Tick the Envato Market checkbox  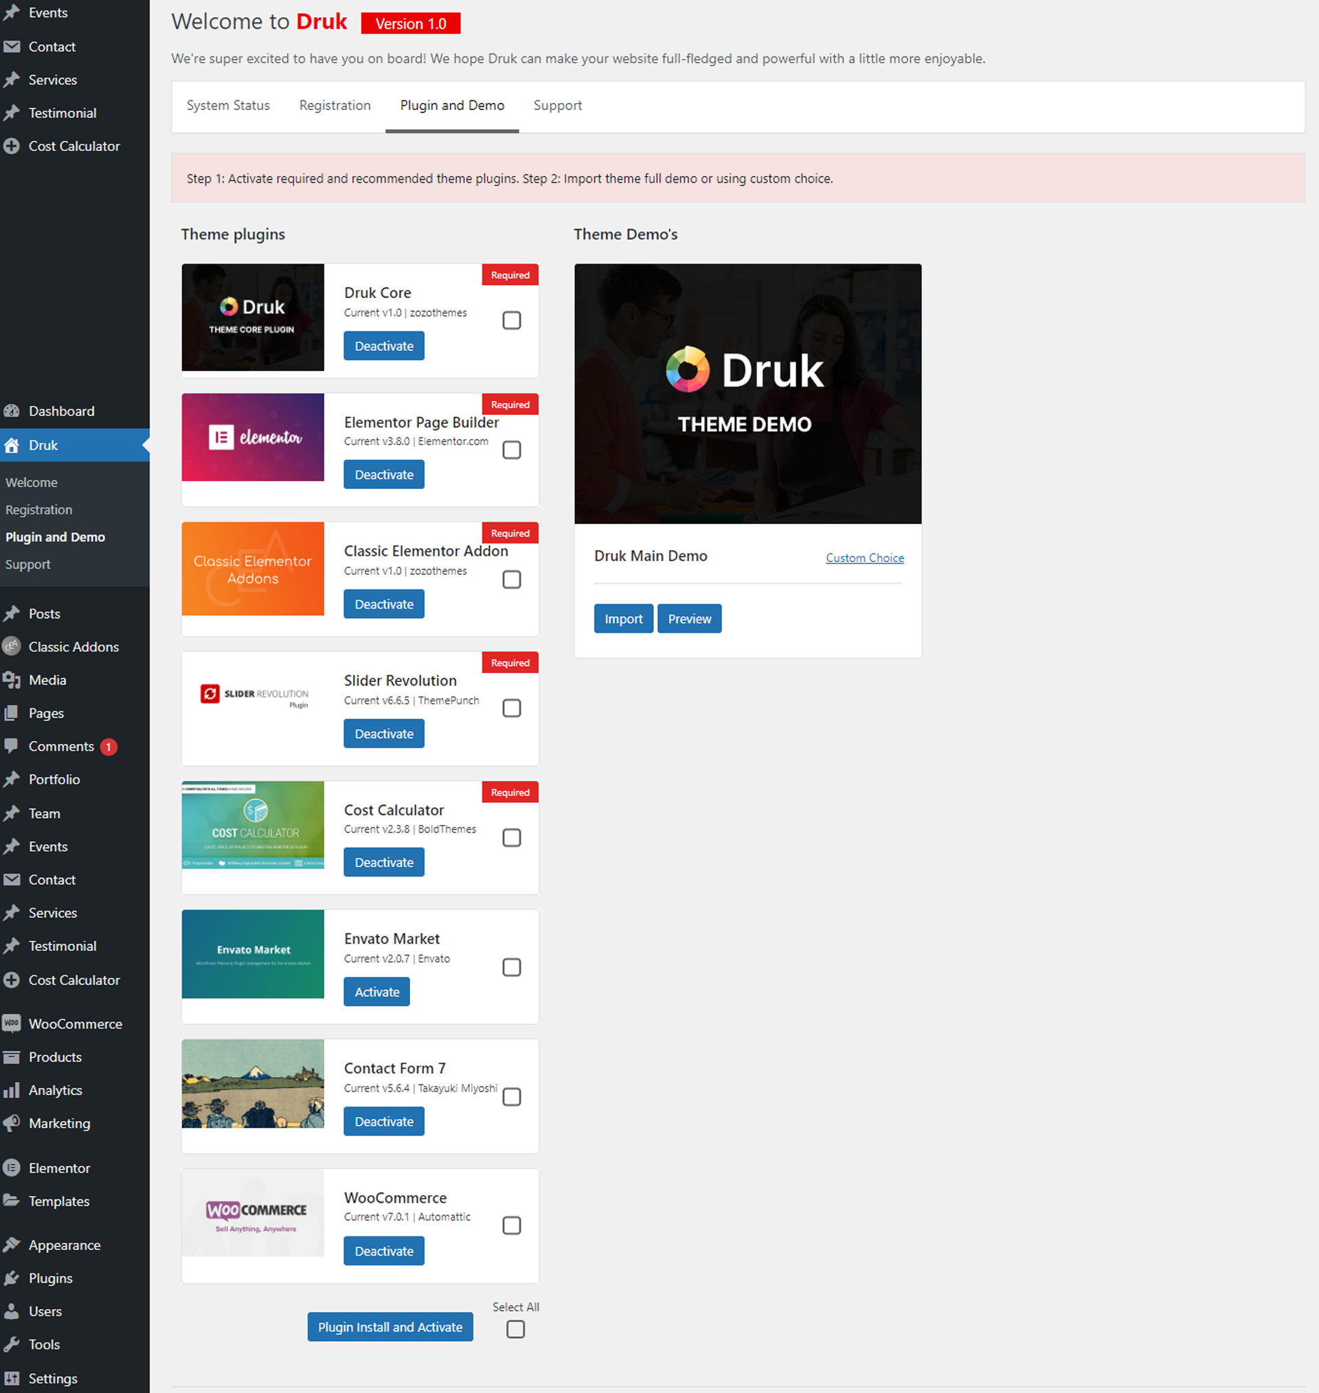[x=512, y=967]
